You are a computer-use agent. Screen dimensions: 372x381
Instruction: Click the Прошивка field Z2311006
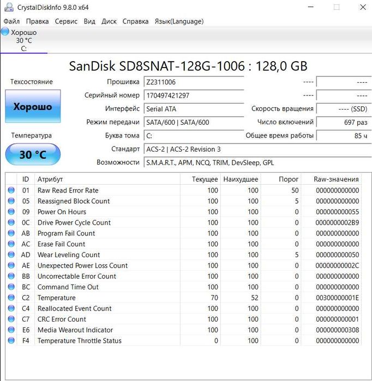pyautogui.click(x=194, y=82)
